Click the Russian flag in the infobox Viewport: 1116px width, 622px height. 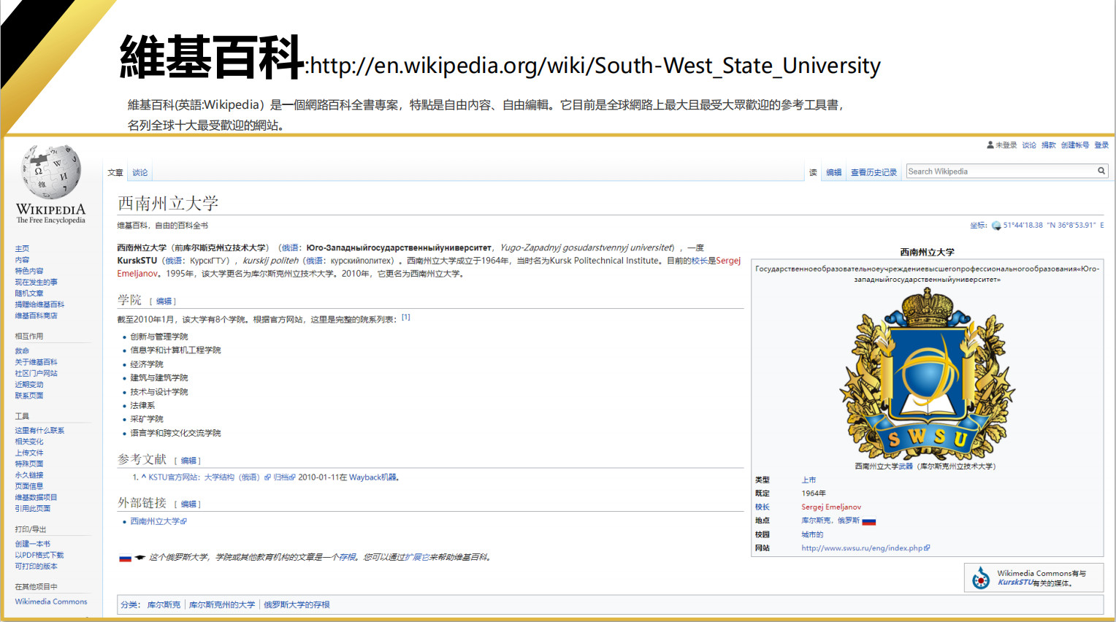pos(868,521)
